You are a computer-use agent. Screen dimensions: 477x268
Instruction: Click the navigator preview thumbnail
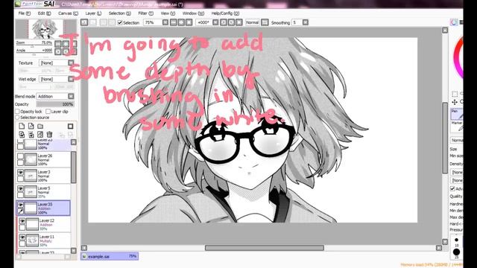click(x=45, y=29)
